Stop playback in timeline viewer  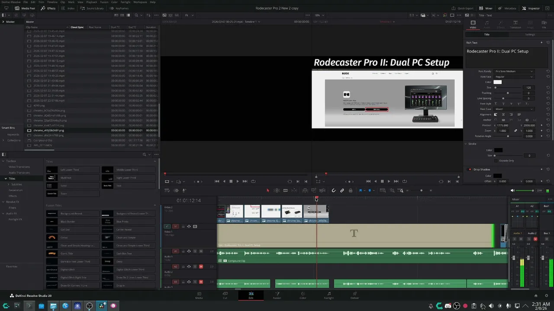[x=382, y=181]
